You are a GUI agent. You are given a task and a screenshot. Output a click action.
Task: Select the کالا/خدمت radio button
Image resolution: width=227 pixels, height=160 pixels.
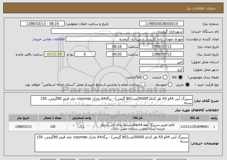[x=145, y=77]
